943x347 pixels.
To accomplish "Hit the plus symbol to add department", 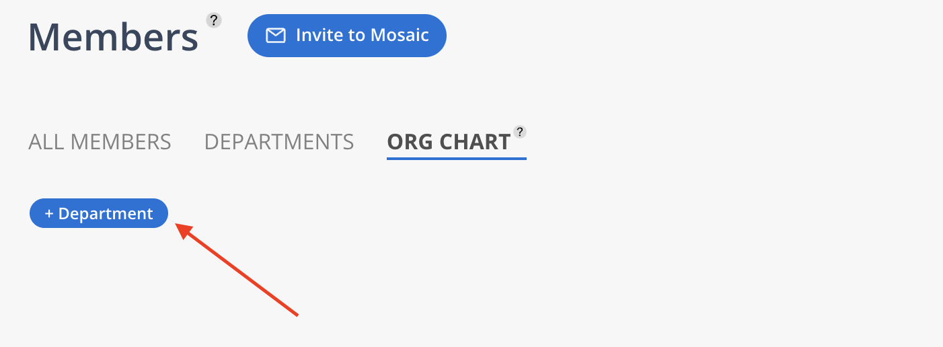I will 49,214.
